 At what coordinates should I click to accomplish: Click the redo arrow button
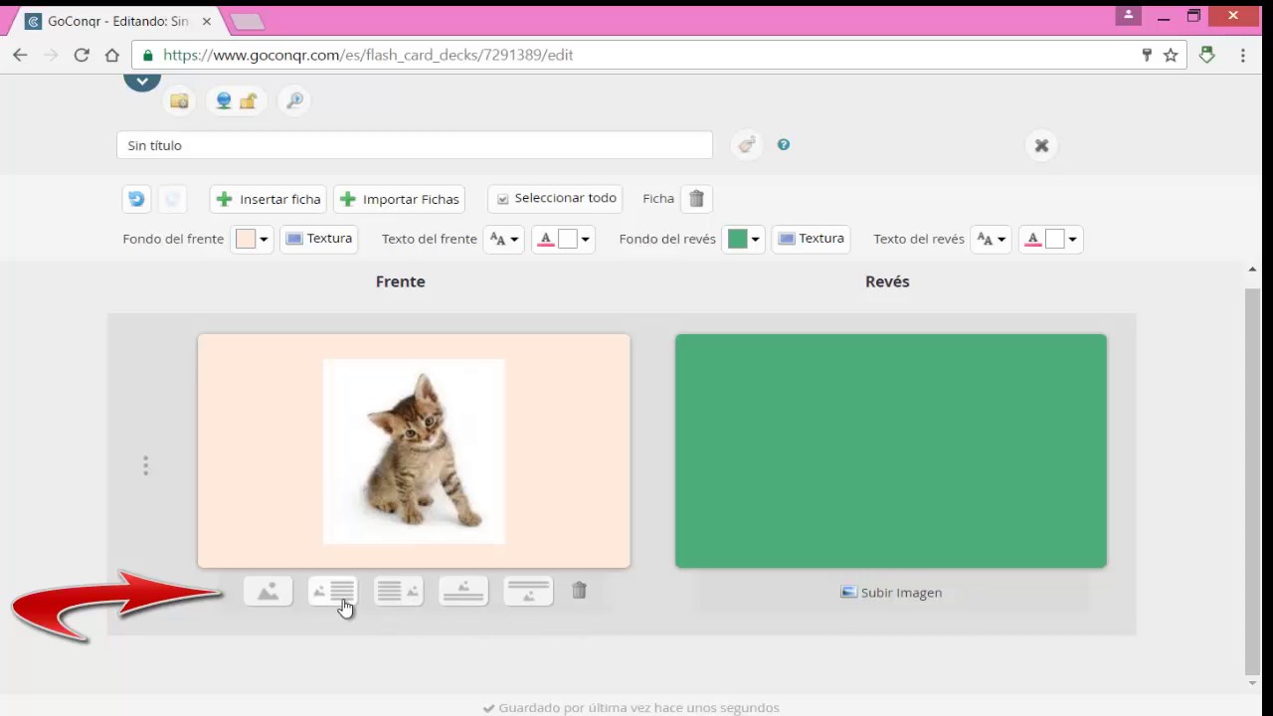(172, 199)
